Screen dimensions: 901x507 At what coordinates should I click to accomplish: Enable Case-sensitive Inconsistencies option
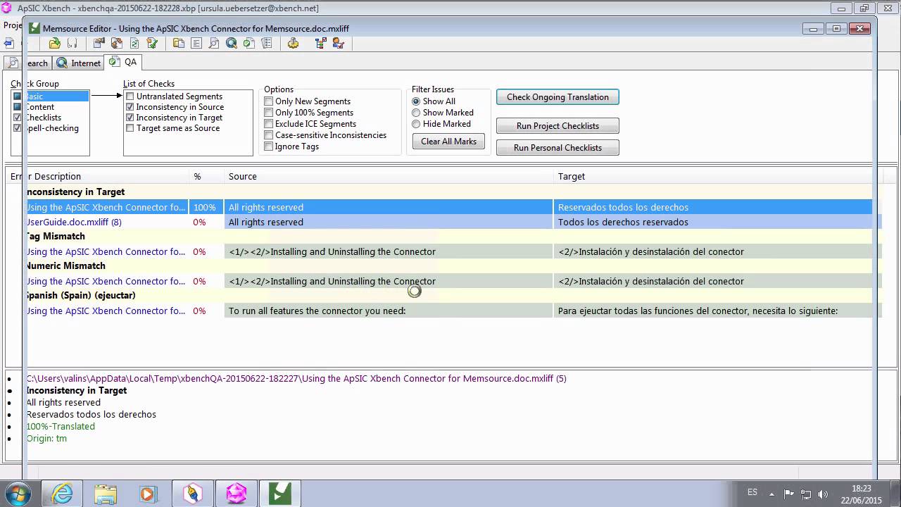pyautogui.click(x=268, y=135)
